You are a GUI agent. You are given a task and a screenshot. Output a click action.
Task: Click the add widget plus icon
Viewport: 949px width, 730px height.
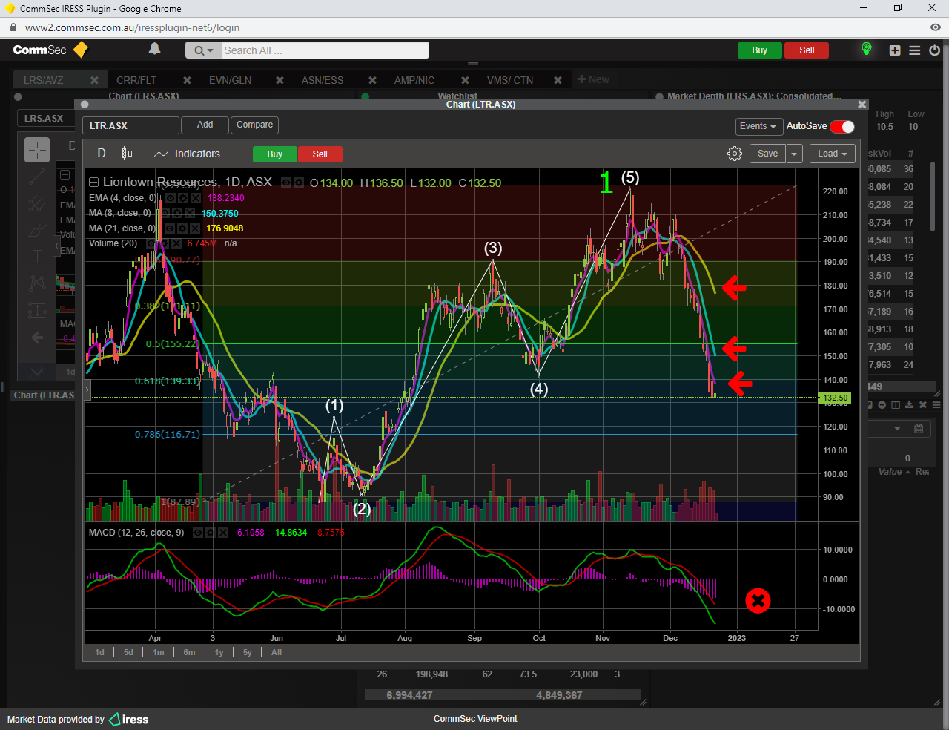[895, 50]
